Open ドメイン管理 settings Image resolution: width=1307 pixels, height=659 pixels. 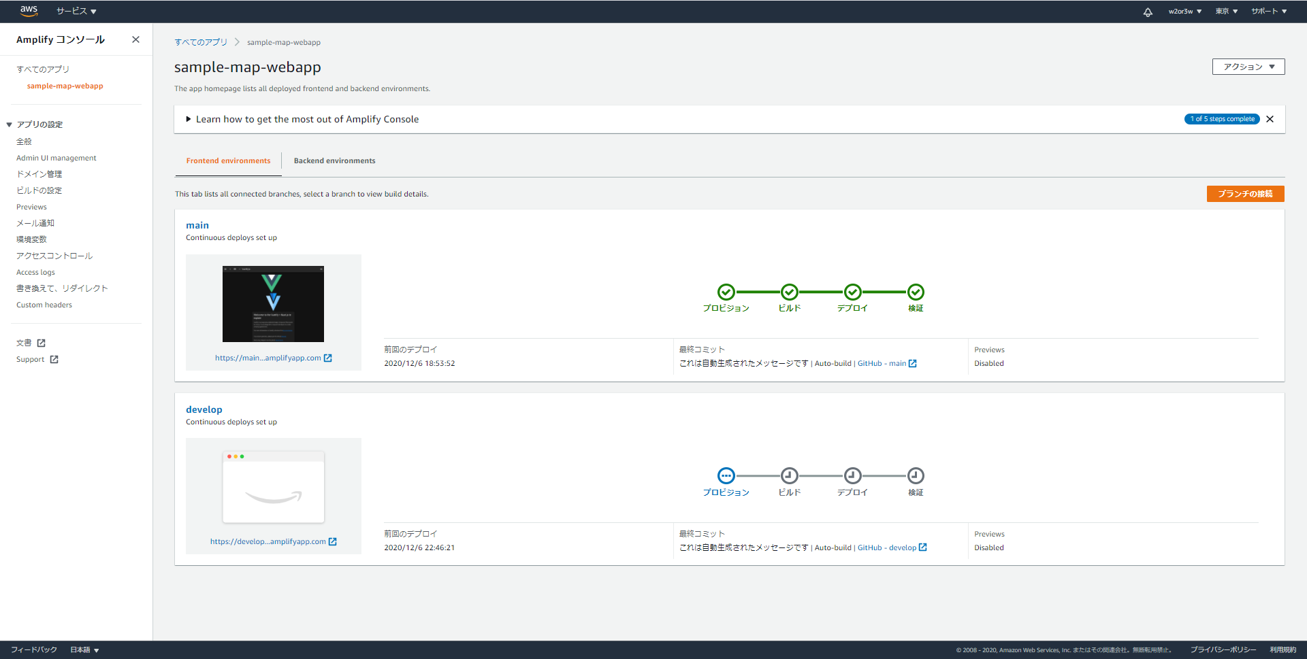[39, 174]
